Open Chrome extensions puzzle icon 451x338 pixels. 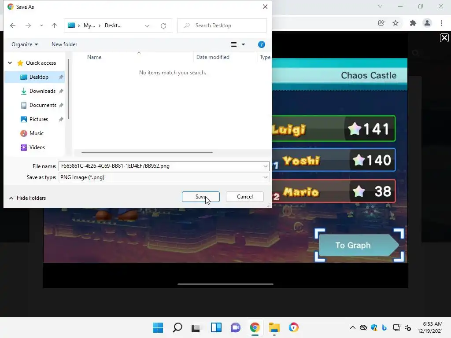[x=413, y=23]
